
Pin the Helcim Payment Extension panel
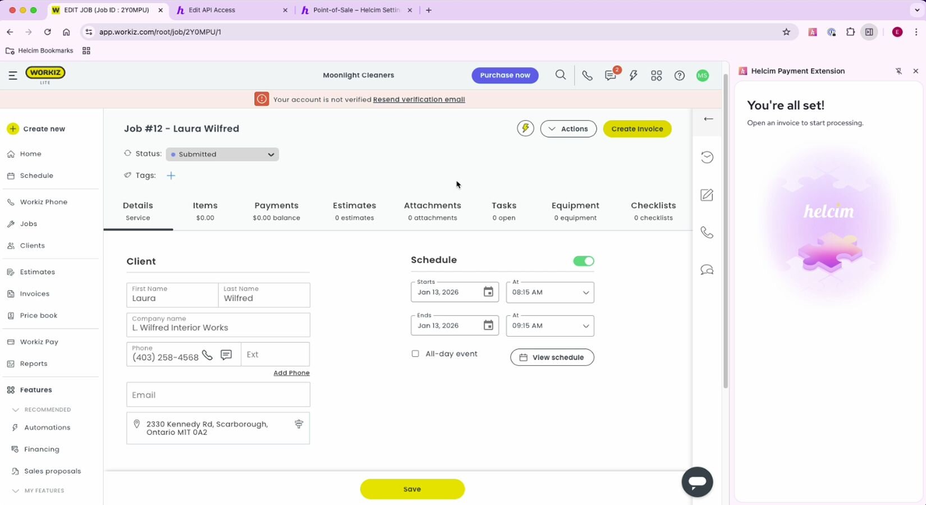point(899,71)
